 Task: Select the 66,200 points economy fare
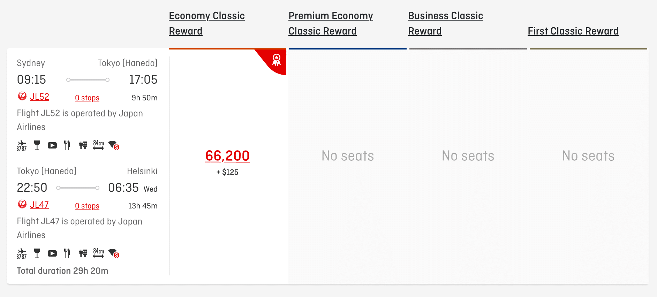(227, 156)
